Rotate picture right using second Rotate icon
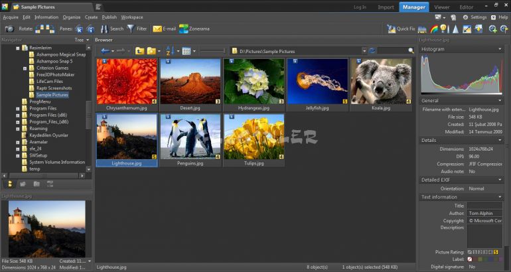Image resolution: width=511 pixels, height=272 pixels. [x=50, y=29]
